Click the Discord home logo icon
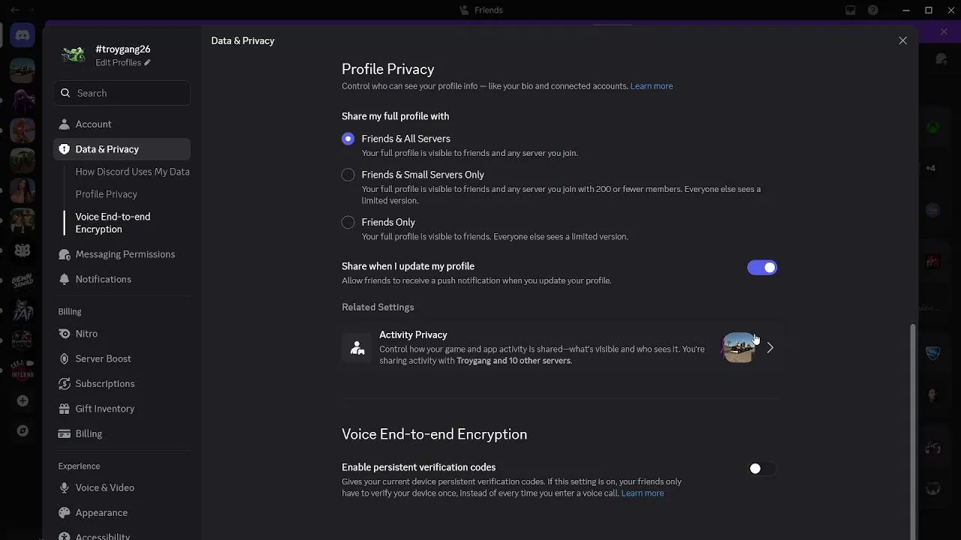This screenshot has height=540, width=961. (x=22, y=35)
